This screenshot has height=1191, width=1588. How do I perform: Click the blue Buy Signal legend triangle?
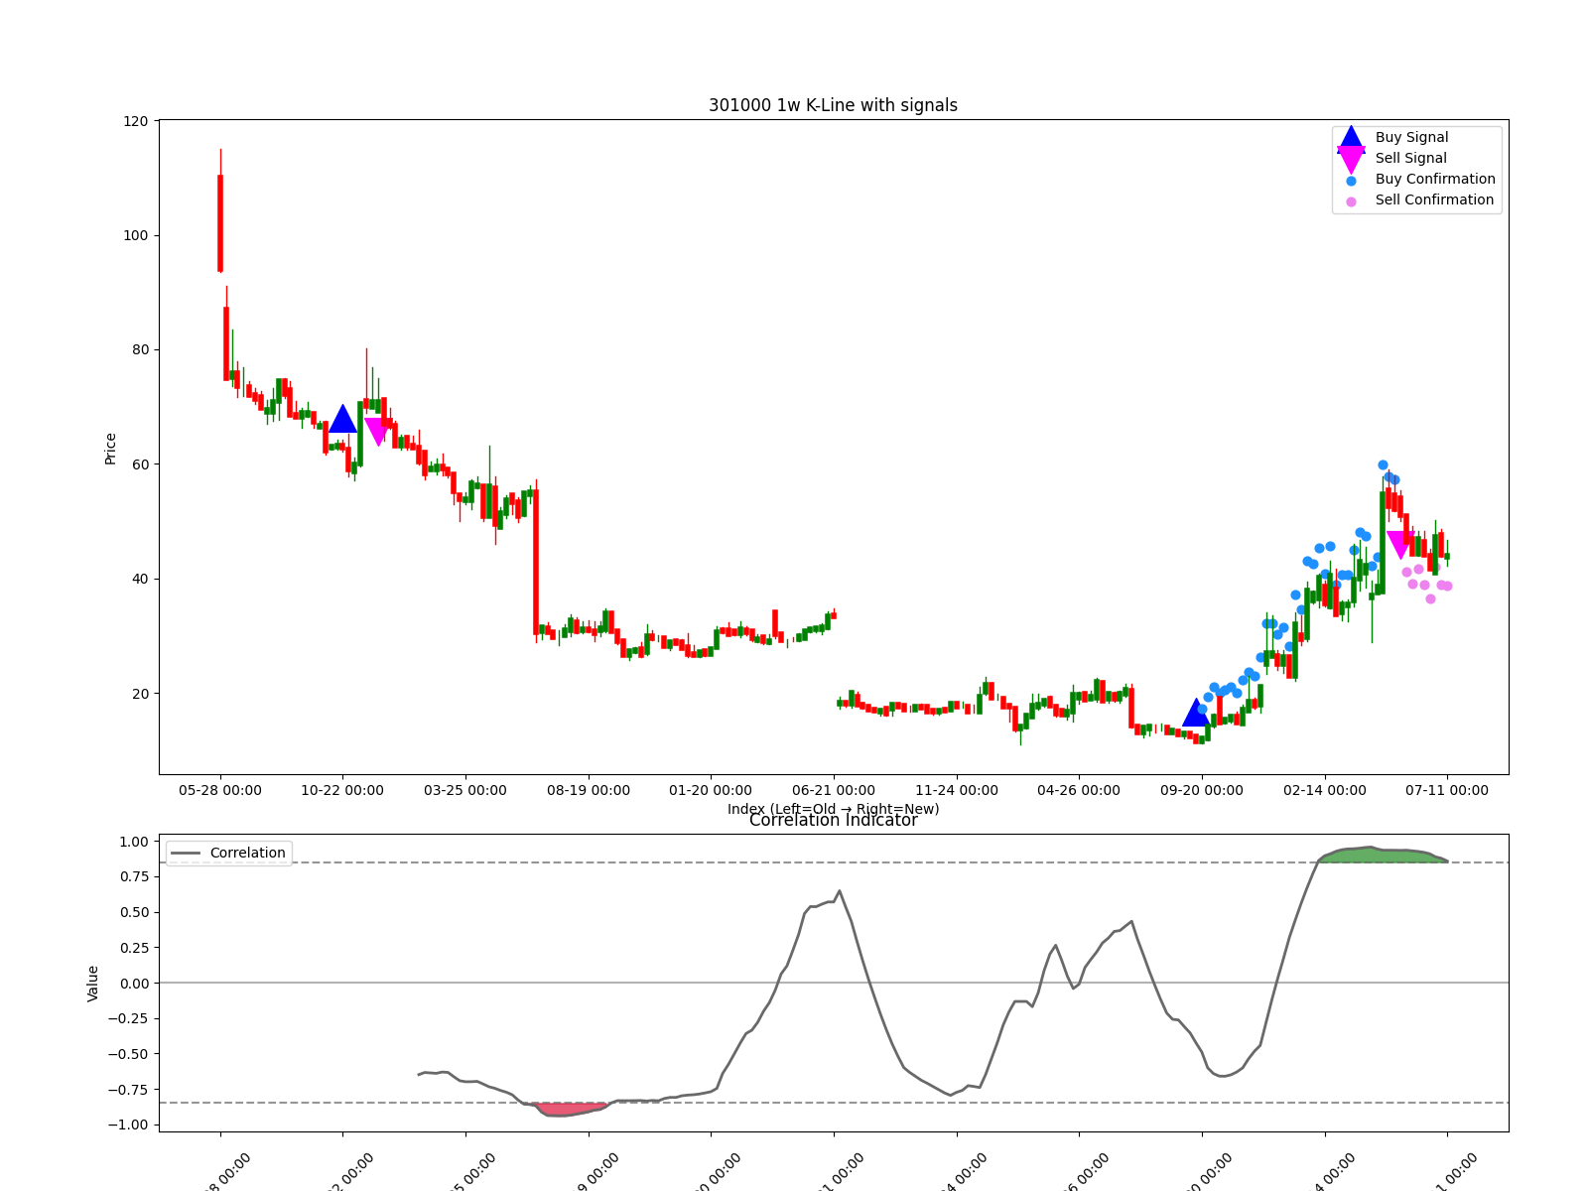coord(1351,138)
